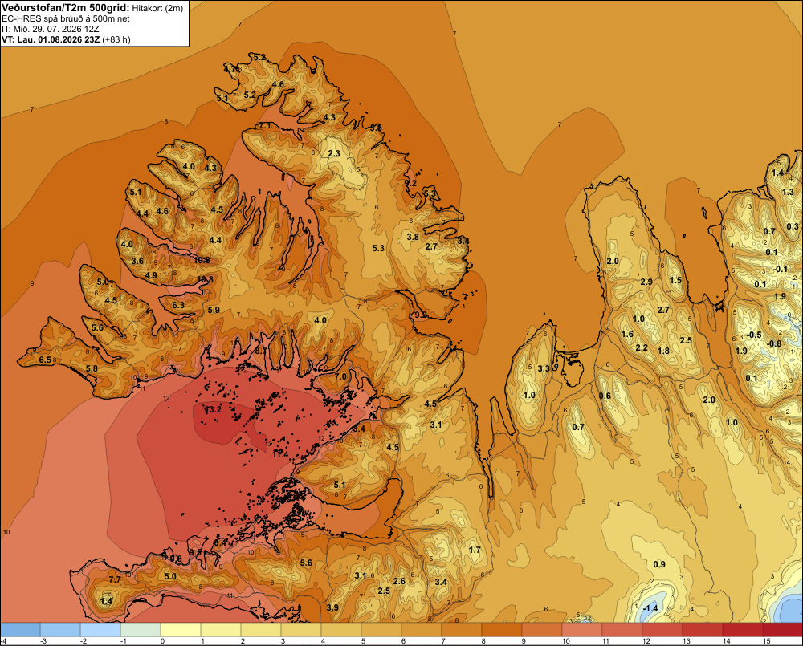Click the 0.3 value near the right edge
Image resolution: width=803 pixels, height=646 pixels.
tap(793, 226)
